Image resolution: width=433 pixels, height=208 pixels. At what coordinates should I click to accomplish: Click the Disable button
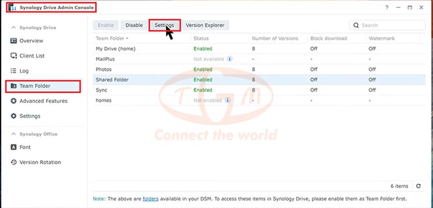click(x=134, y=25)
